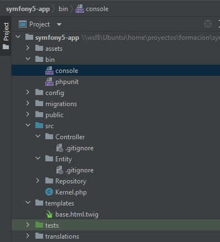Collapse the templates folder
Screen dimensions: 220x242
point(28,202)
